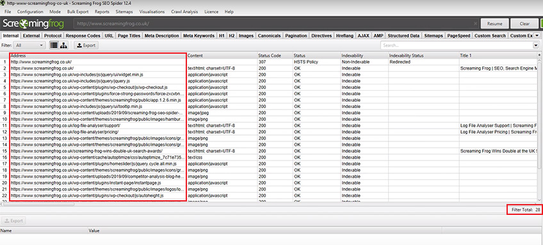
Task: Open the Bulk Export menu
Action: point(77,12)
